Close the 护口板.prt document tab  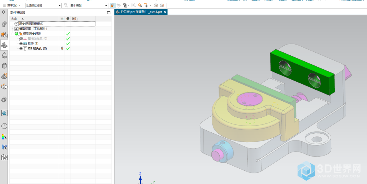165,12
